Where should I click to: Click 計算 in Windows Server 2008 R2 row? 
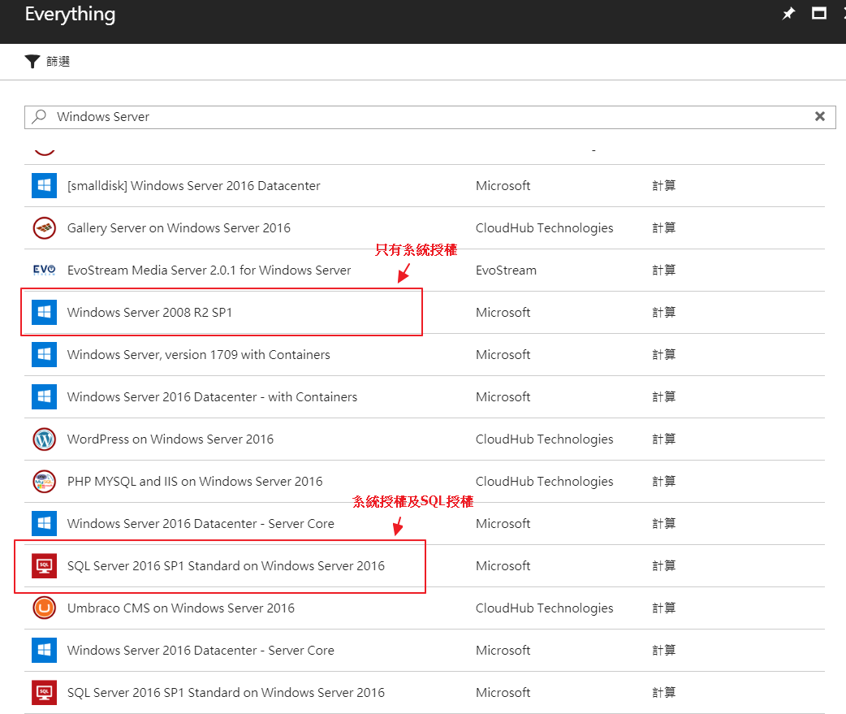coord(663,313)
